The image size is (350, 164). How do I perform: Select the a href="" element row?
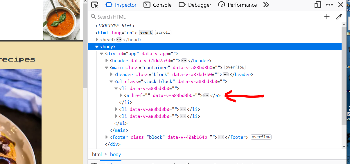click(x=215, y=95)
